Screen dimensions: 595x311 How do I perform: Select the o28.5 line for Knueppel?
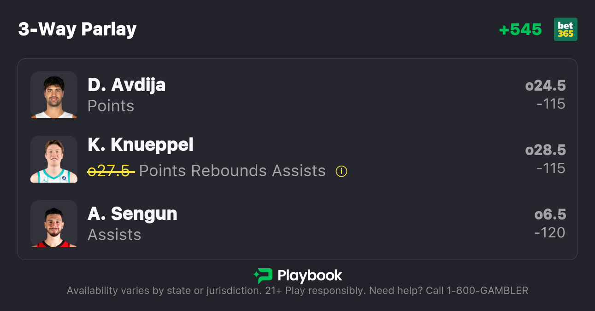coord(545,150)
